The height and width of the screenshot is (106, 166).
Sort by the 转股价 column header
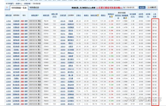click(86, 15)
